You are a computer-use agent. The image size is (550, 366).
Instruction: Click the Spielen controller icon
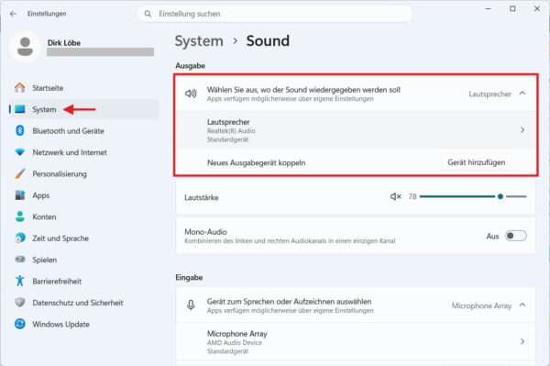point(20,260)
